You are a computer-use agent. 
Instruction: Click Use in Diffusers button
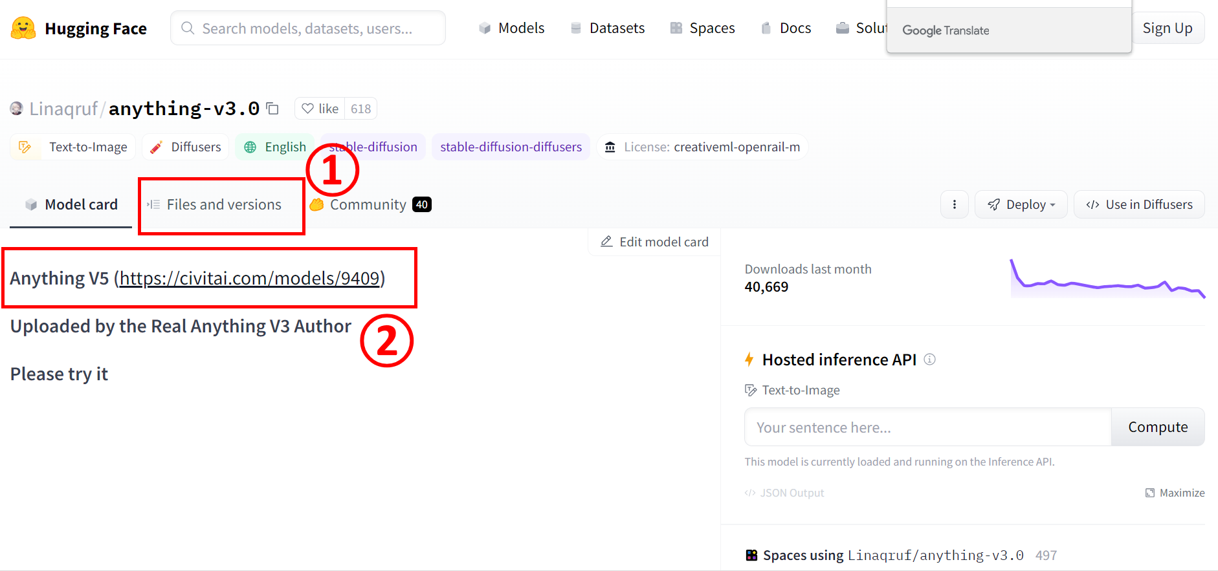point(1138,204)
